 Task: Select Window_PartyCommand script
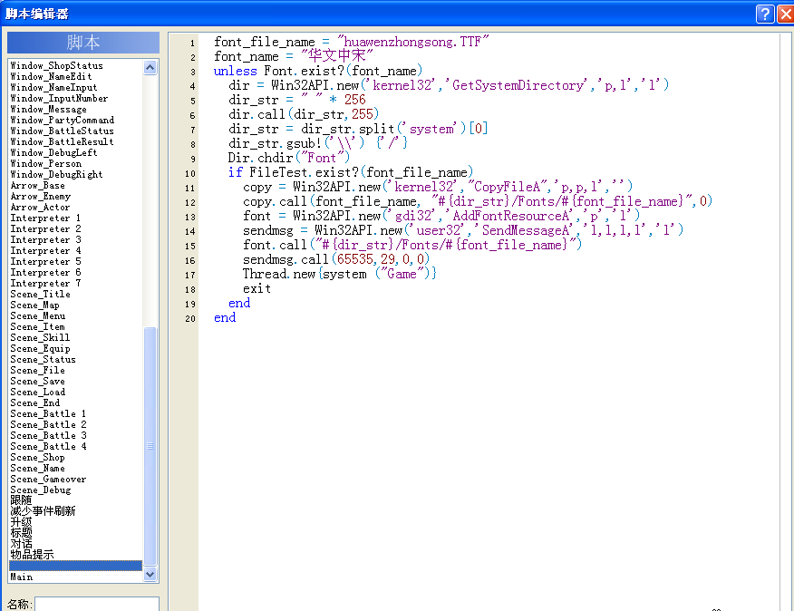[63, 120]
